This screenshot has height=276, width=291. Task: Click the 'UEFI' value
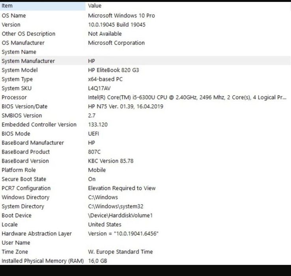93,134
